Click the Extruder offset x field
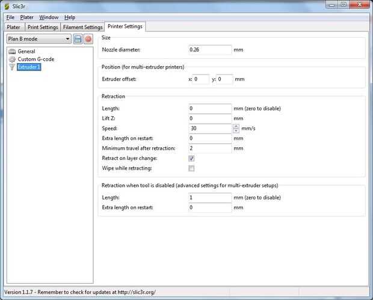 [201, 79]
